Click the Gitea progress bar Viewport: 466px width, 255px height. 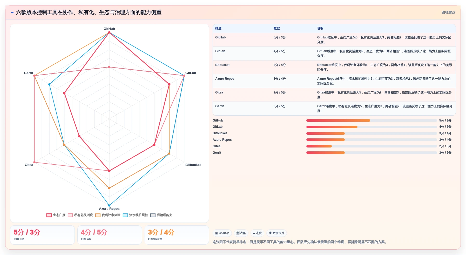[372, 146]
